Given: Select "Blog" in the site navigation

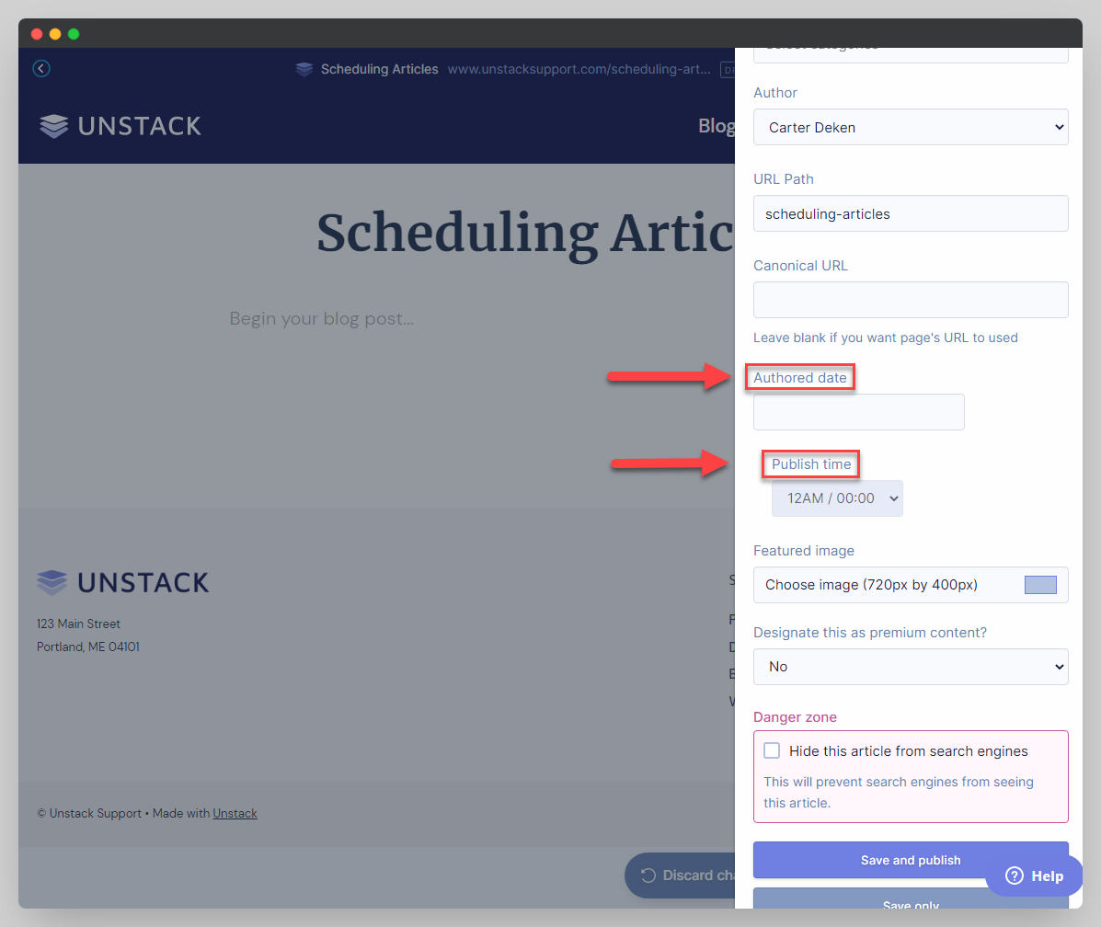Looking at the screenshot, I should point(717,125).
